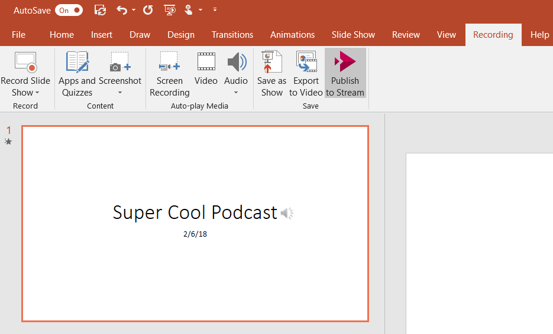Click the '2/6/18' date text
The height and width of the screenshot is (334, 553).
[x=195, y=234]
